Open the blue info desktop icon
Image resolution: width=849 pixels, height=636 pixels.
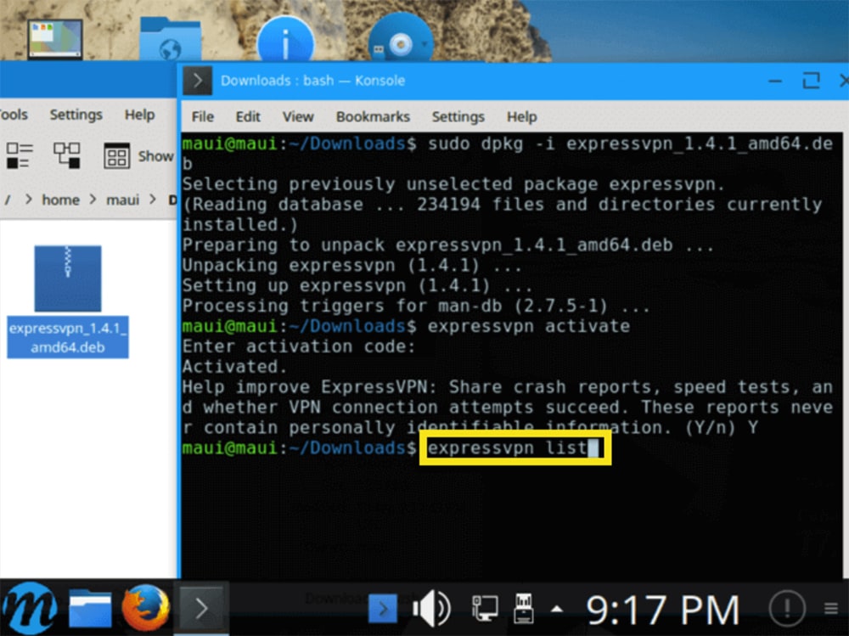click(285, 39)
